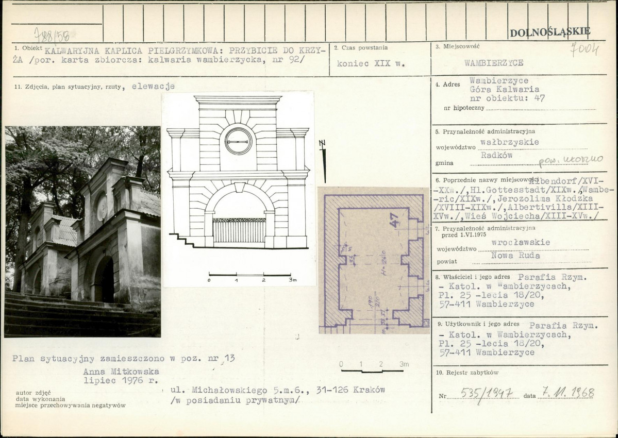Viewport: 618px width, 438px height.
Task: Click the round window in elevation drawing
Action: 238,141
